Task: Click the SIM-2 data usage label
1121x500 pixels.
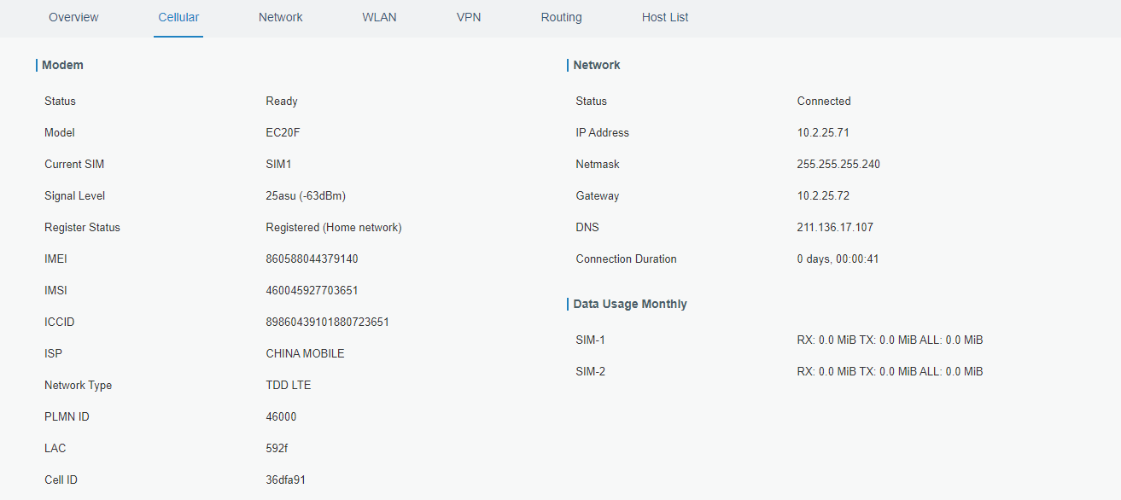Action: (590, 371)
